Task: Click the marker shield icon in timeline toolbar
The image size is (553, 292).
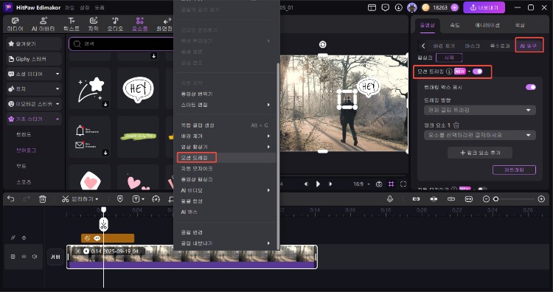Action: click(x=120, y=199)
